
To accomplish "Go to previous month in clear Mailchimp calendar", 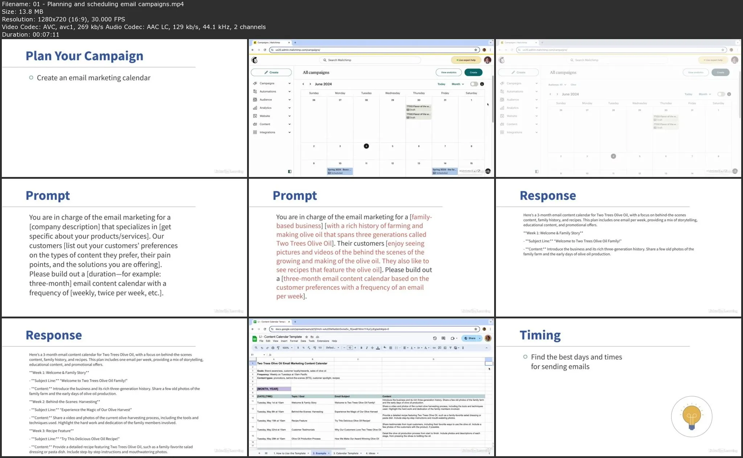I will pyautogui.click(x=303, y=84).
